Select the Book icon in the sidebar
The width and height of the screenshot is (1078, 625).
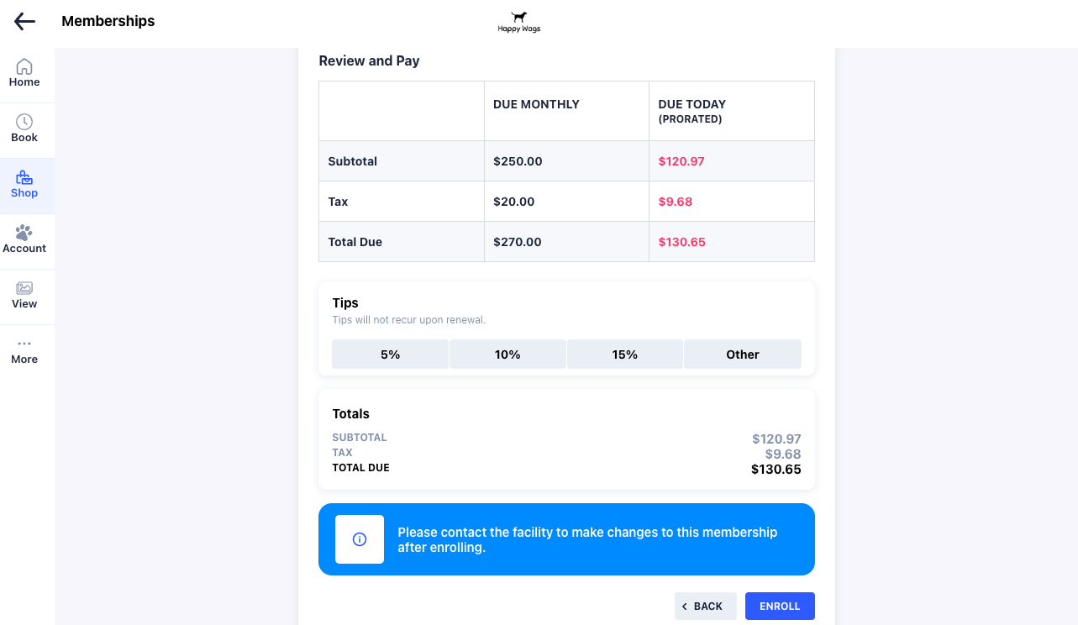point(24,123)
